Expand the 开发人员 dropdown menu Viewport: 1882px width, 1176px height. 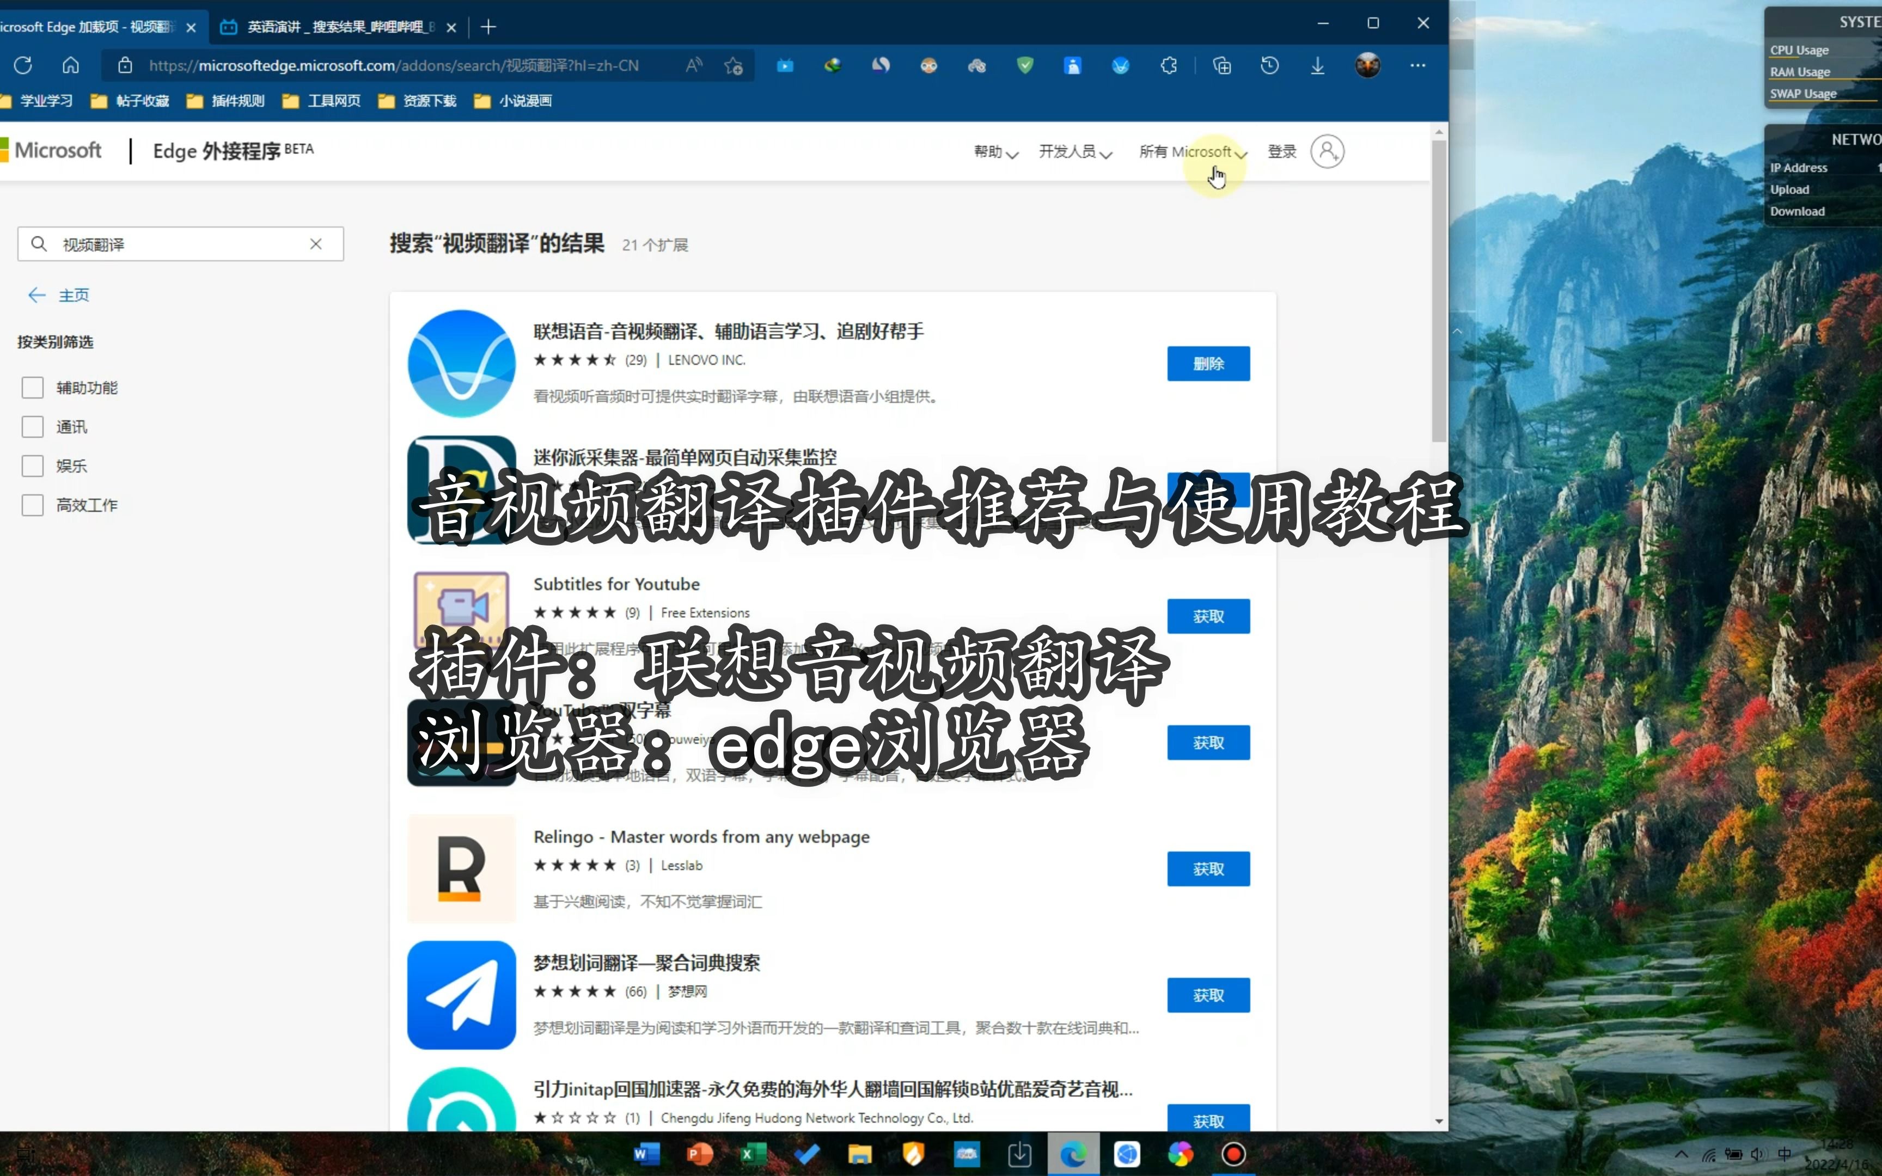click(1076, 152)
